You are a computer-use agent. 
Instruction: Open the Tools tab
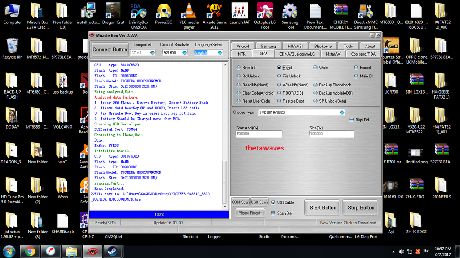[x=348, y=46]
